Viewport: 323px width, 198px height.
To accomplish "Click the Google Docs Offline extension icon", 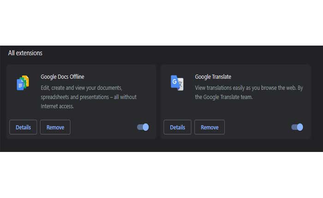I will tap(23, 83).
